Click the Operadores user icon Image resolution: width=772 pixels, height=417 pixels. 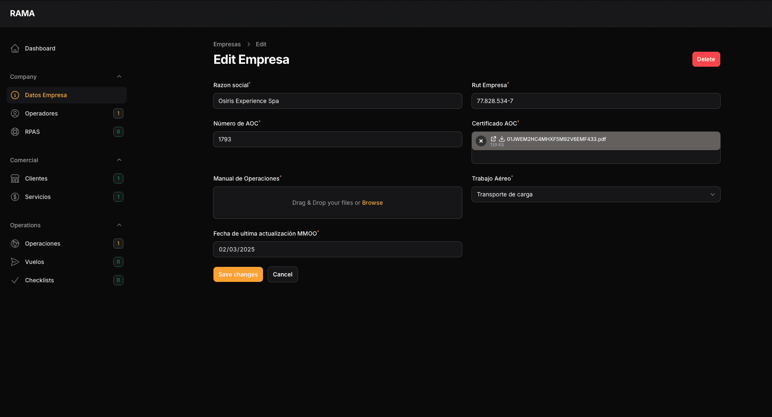(x=15, y=113)
